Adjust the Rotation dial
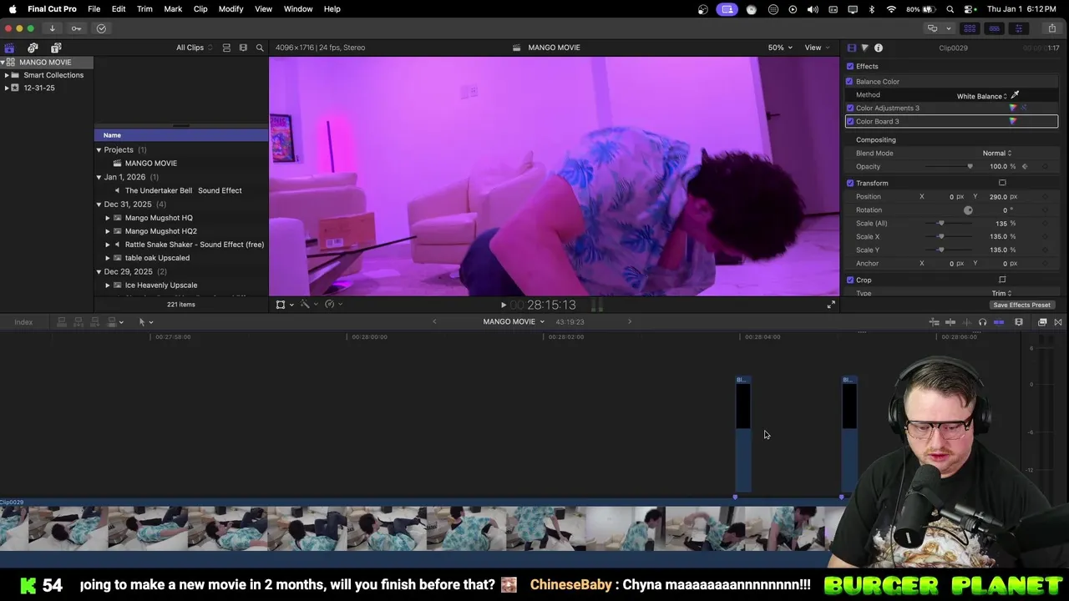 (968, 210)
